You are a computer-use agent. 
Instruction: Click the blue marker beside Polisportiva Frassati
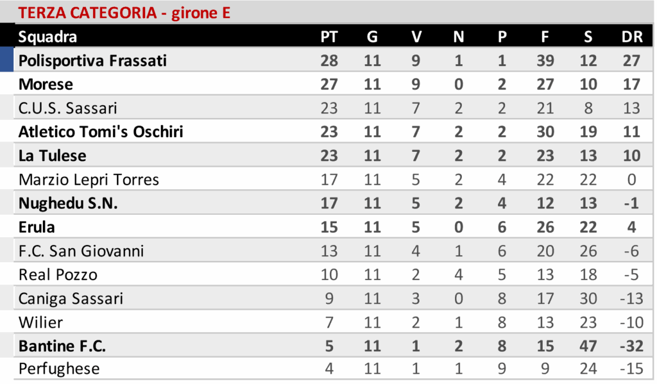[x=6, y=60]
